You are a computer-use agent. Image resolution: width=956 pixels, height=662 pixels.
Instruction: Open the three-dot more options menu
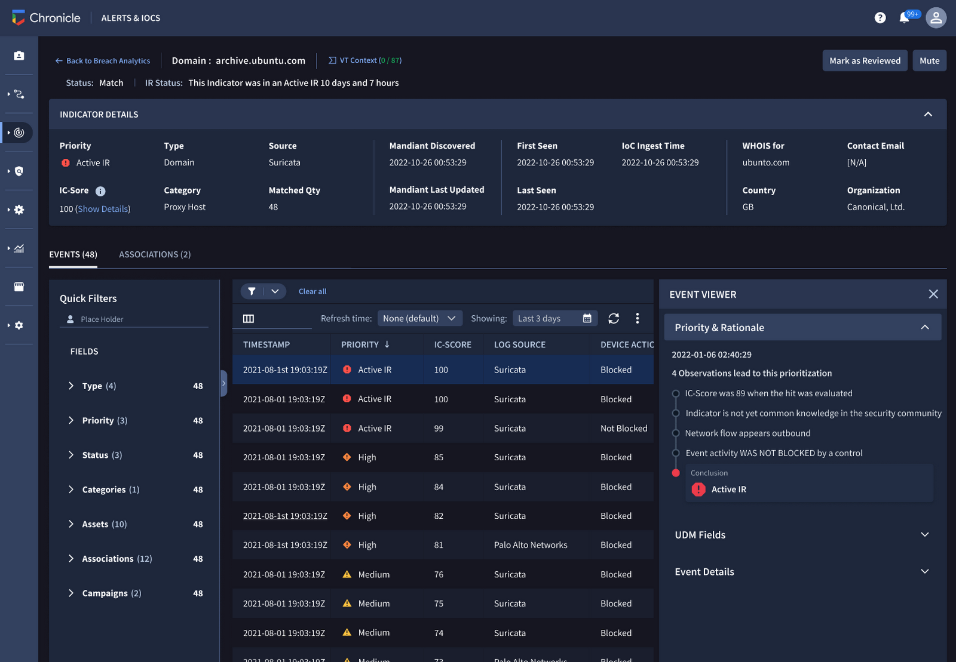tap(638, 318)
